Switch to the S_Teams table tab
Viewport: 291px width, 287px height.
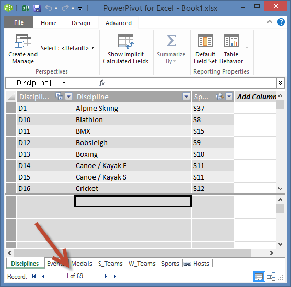[x=110, y=264]
